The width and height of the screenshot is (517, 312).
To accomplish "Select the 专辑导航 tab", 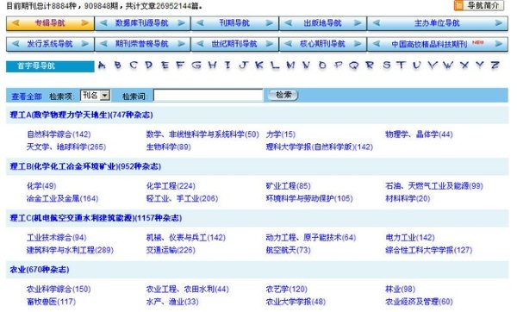I will [x=50, y=23].
